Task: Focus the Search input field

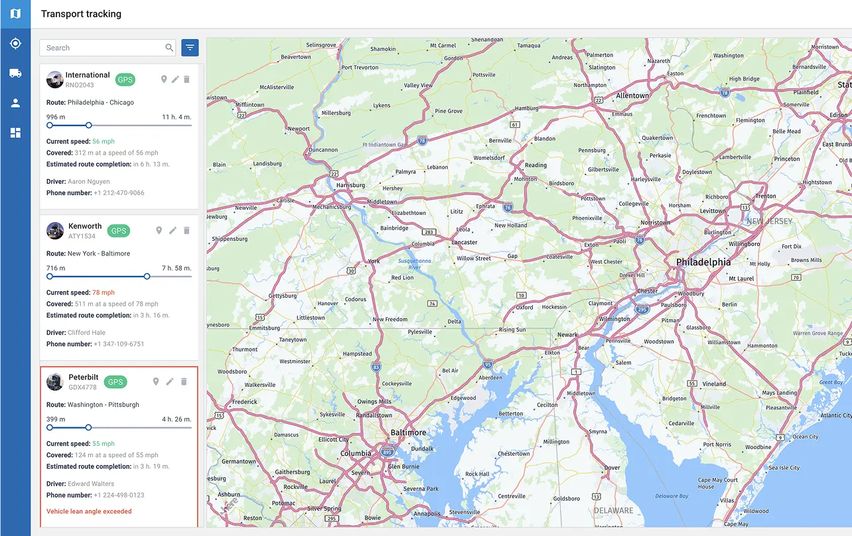Action: click(107, 48)
